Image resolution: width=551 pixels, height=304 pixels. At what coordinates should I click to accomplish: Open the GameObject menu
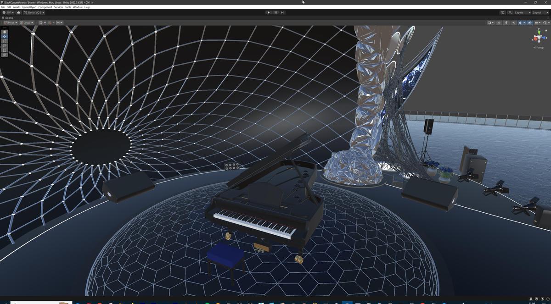29,7
